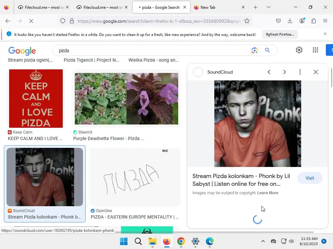333x249 pixels.
Task: Click the Purple Deadnette Flower - Pizda caption
Action: (109, 138)
